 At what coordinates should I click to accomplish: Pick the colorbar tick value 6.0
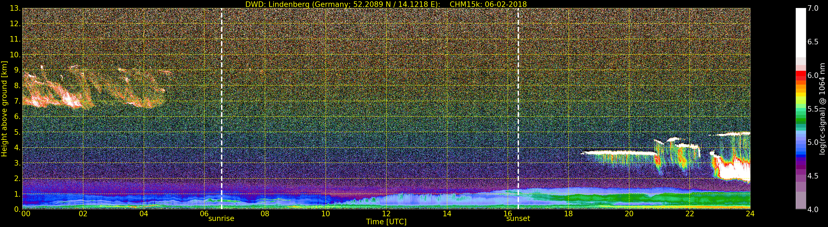813,75
